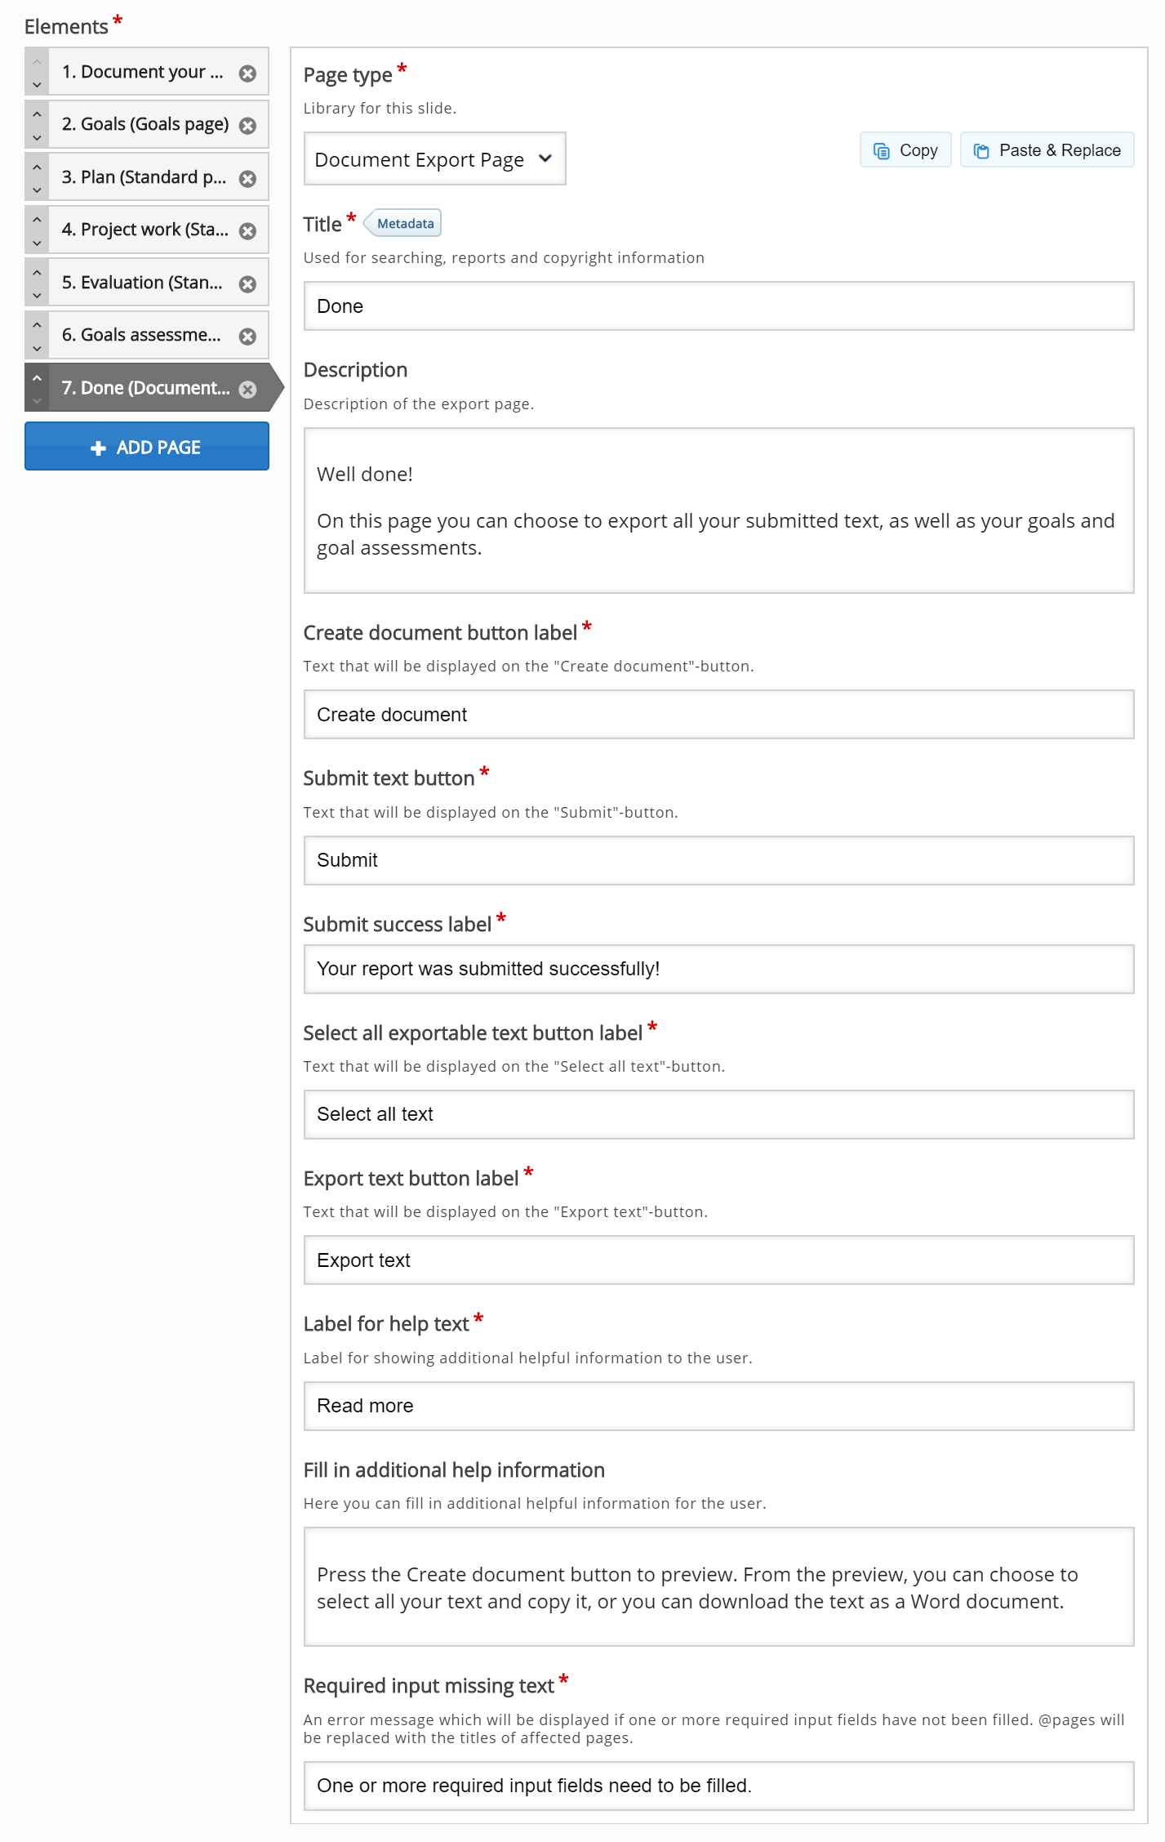This screenshot has height=1842, width=1165.
Task: Open the Goals assessment page tab
Action: (142, 335)
